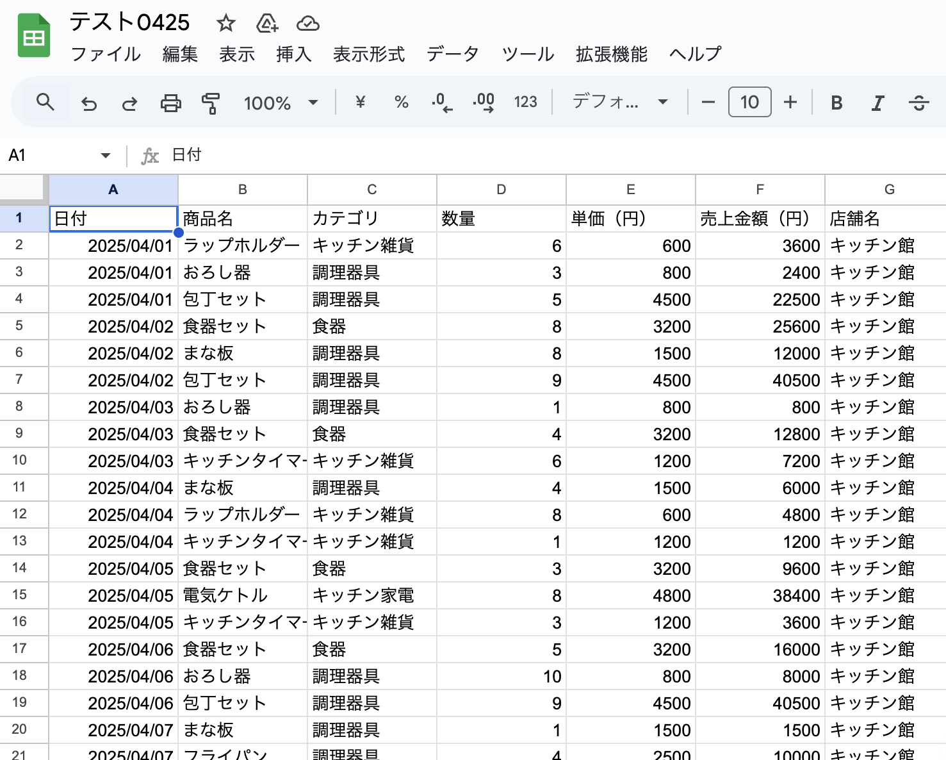The image size is (946, 760).
Task: Open the データ menu
Action: (452, 54)
